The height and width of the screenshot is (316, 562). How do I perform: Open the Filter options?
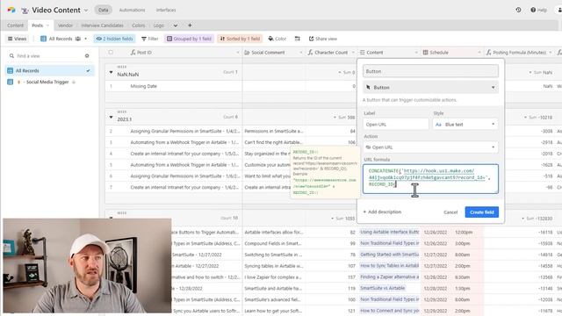150,39
